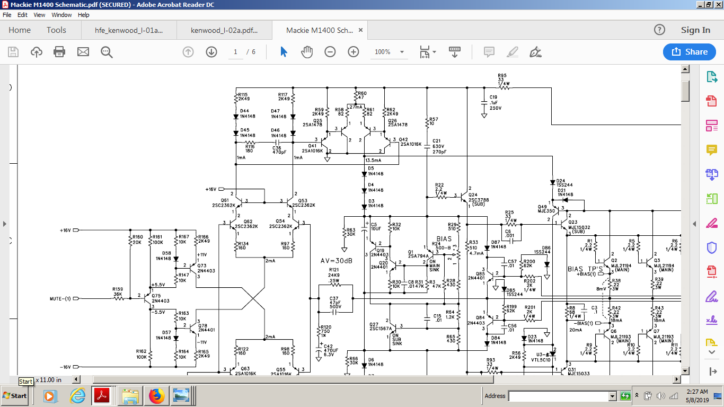Zoom in with plus icon
The height and width of the screenshot is (407, 724).
[354, 52]
